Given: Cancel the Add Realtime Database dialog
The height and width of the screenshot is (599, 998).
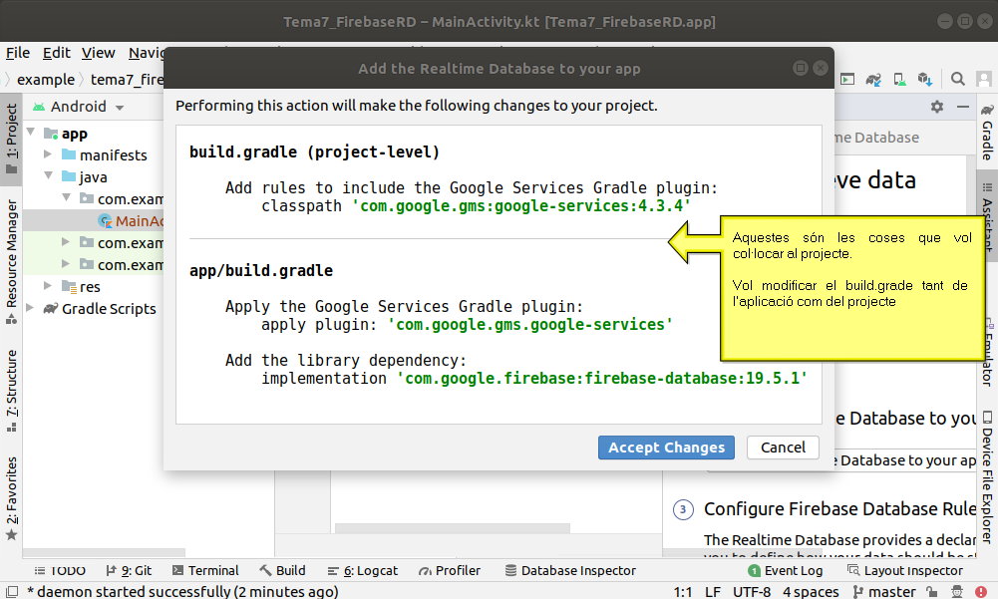Looking at the screenshot, I should point(783,448).
